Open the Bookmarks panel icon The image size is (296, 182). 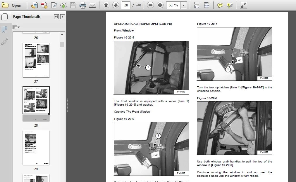point(4,29)
